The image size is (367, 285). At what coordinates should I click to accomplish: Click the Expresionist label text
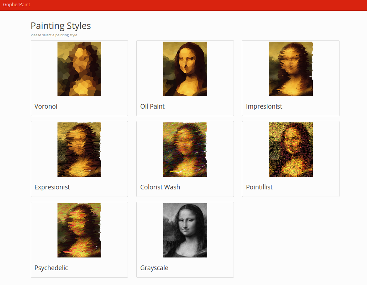52,187
